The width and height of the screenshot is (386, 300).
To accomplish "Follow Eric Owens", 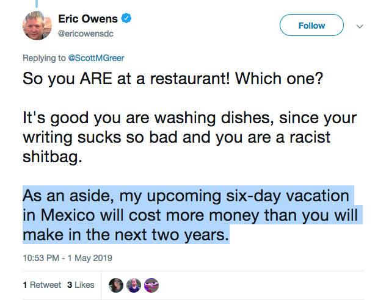I will tap(311, 25).
